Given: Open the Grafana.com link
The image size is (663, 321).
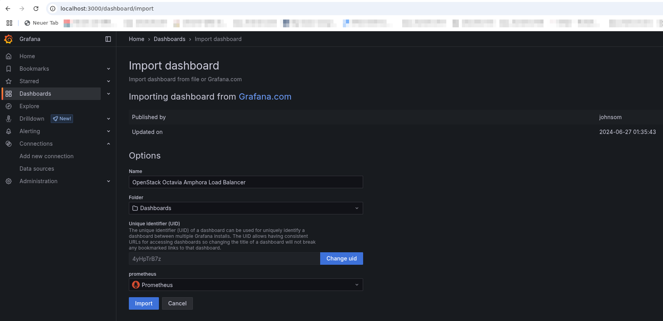Looking at the screenshot, I should pos(265,96).
